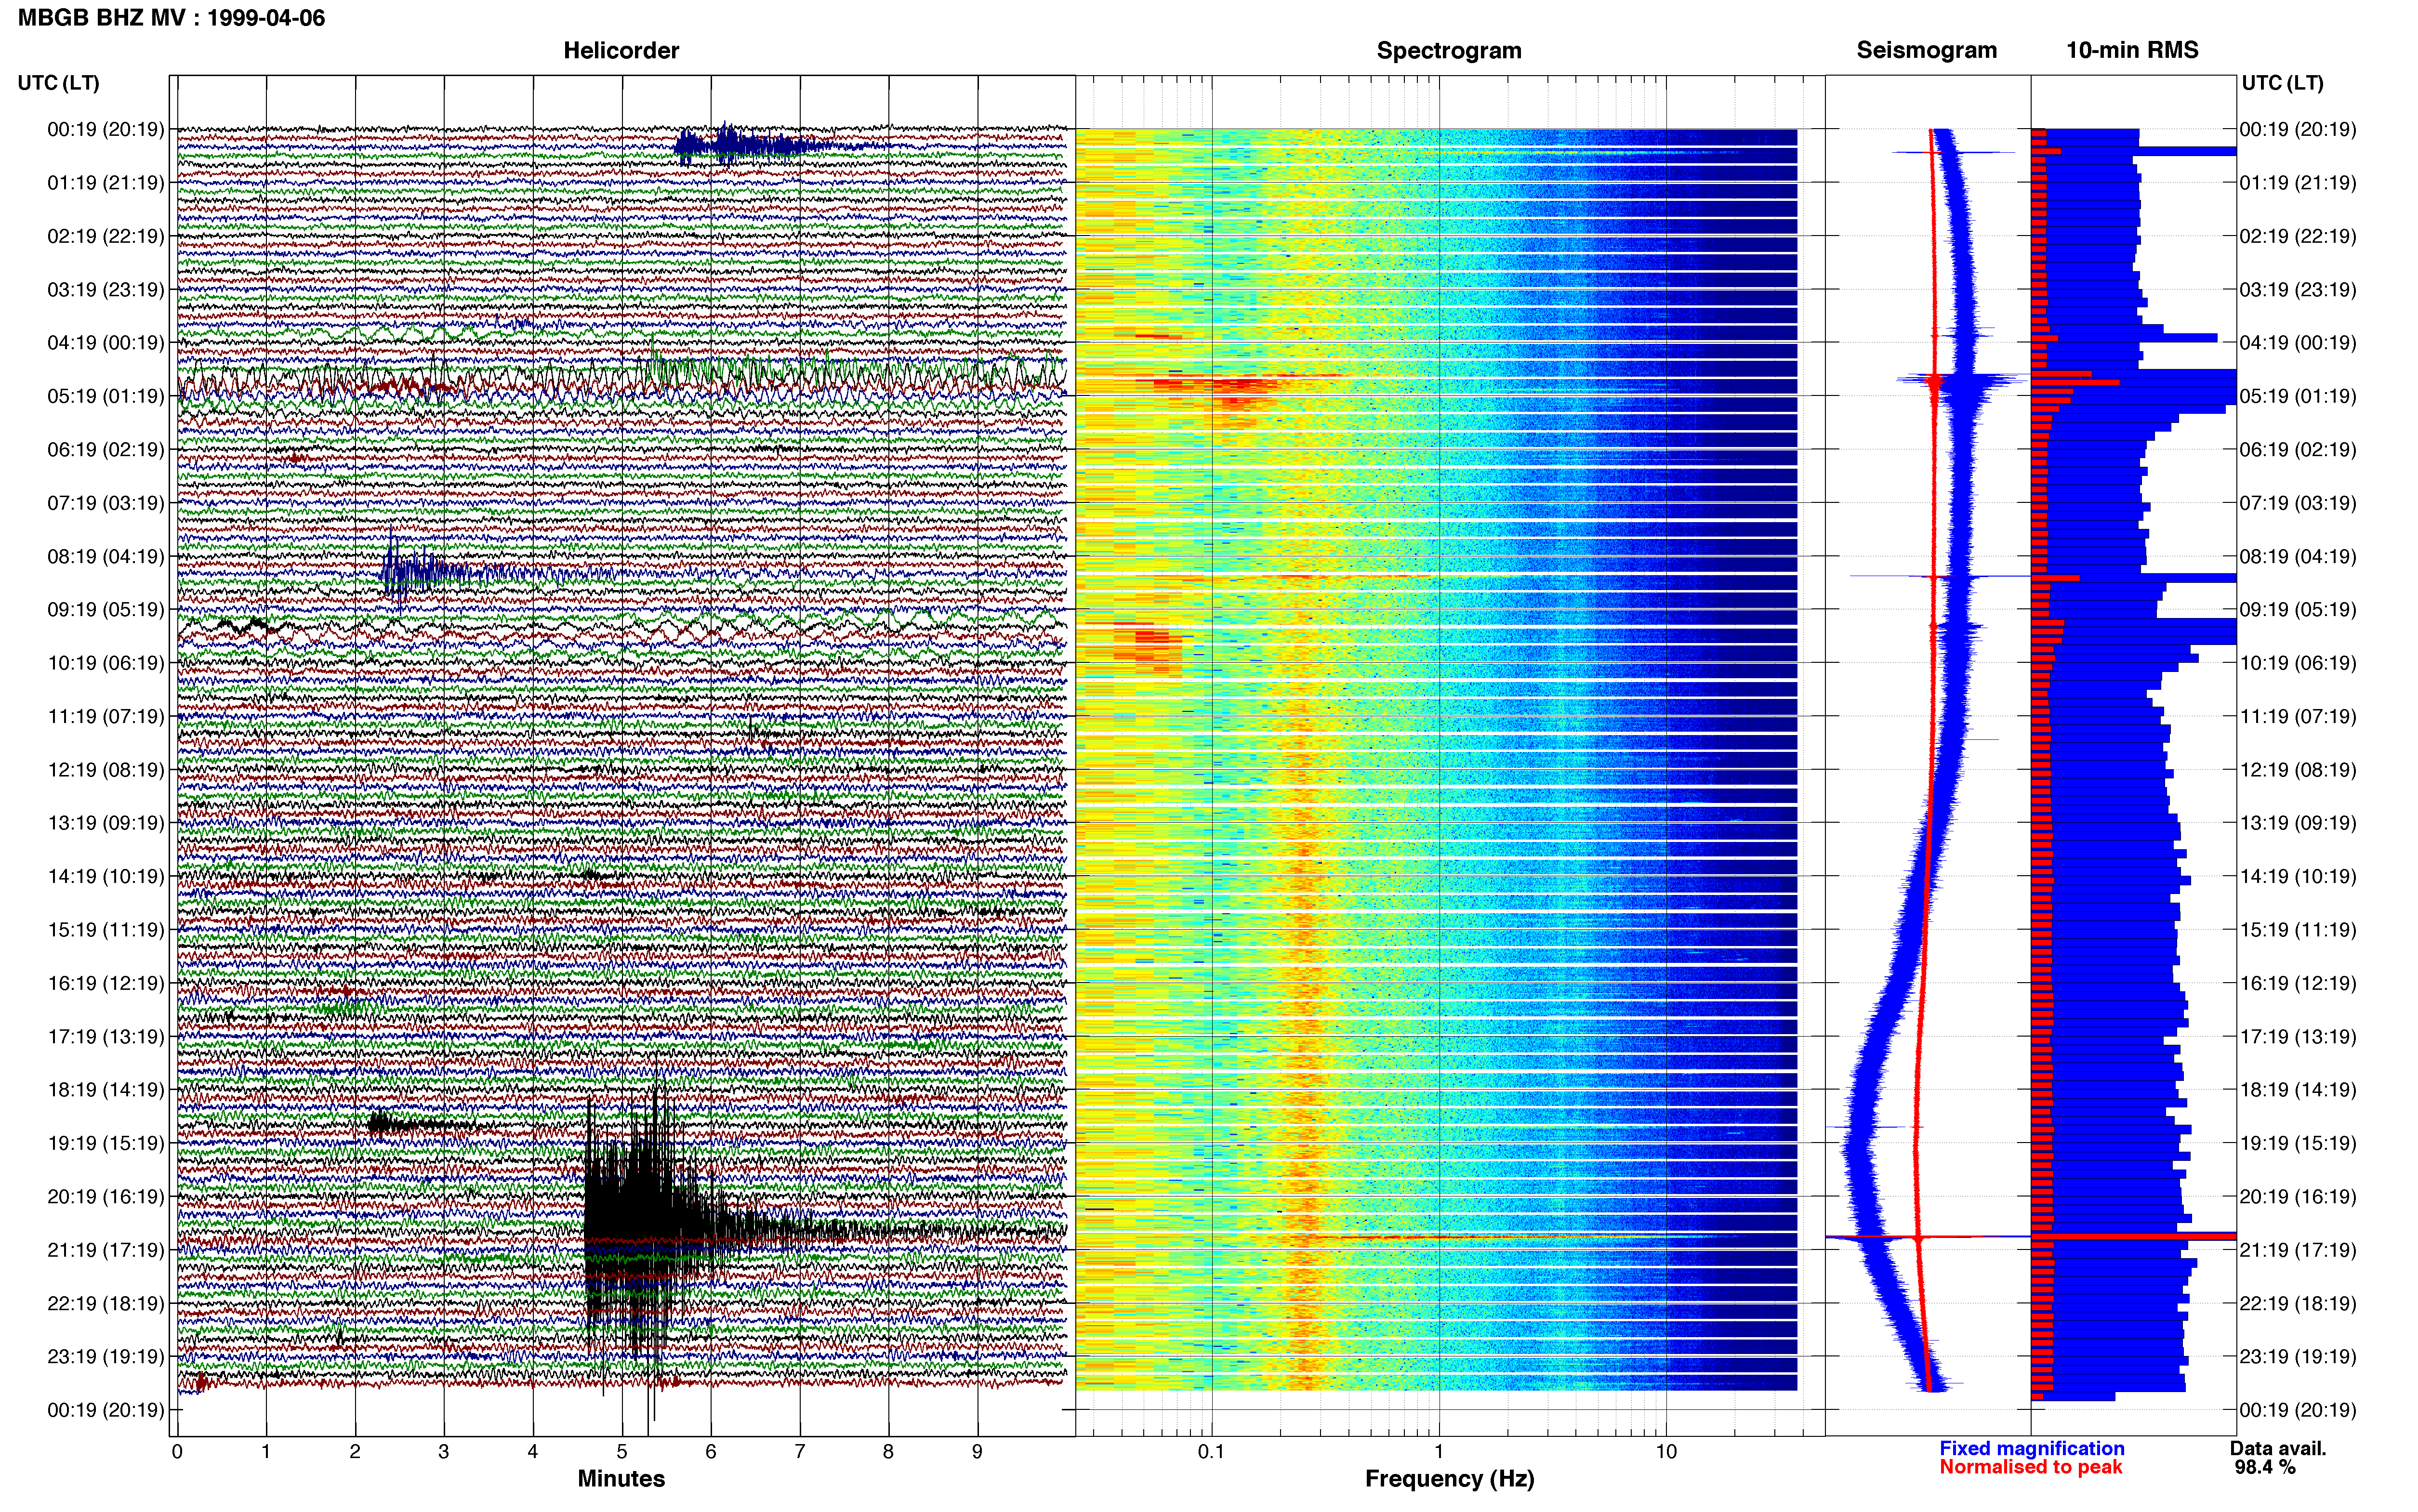Click the '98.4 %' data availability value
Image resolution: width=2418 pixels, height=1512 pixels.
point(2265,1468)
